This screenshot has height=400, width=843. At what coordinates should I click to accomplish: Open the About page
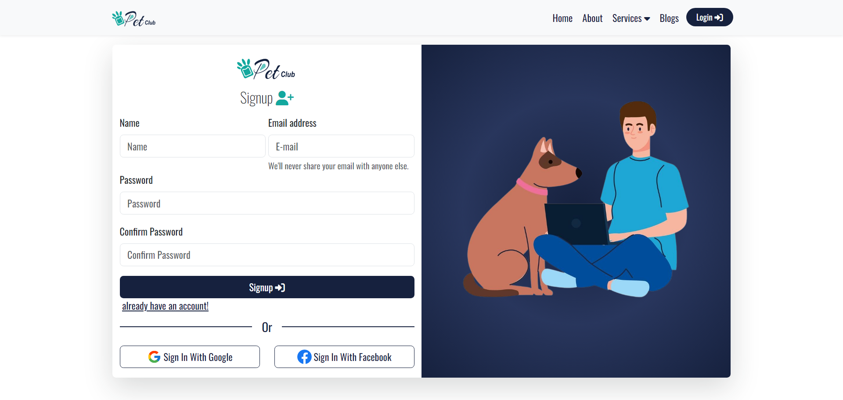(592, 18)
